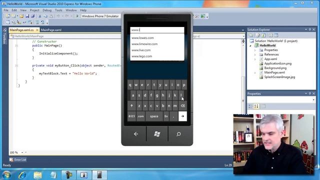The image size is (320, 180).
Task: Open the Window menu
Action: pos(71,10)
